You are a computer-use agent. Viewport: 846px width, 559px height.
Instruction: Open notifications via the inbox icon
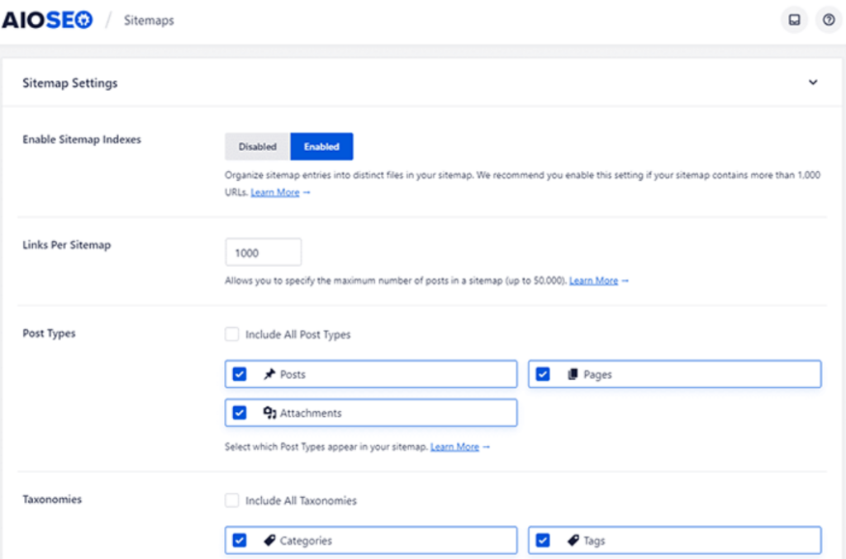click(794, 19)
